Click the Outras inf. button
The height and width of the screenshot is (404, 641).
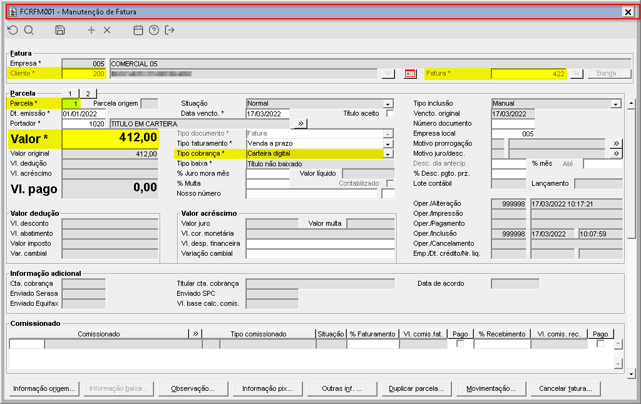point(342,388)
